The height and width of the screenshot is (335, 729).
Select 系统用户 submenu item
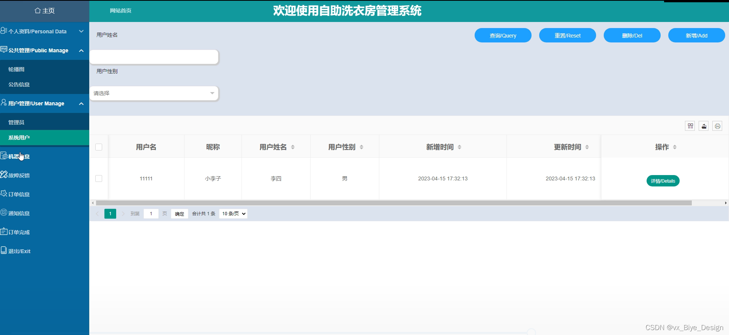[x=44, y=138]
